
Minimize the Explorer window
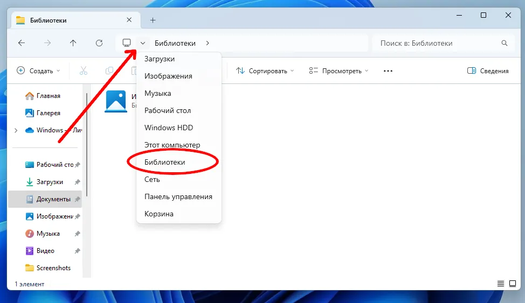pos(459,15)
